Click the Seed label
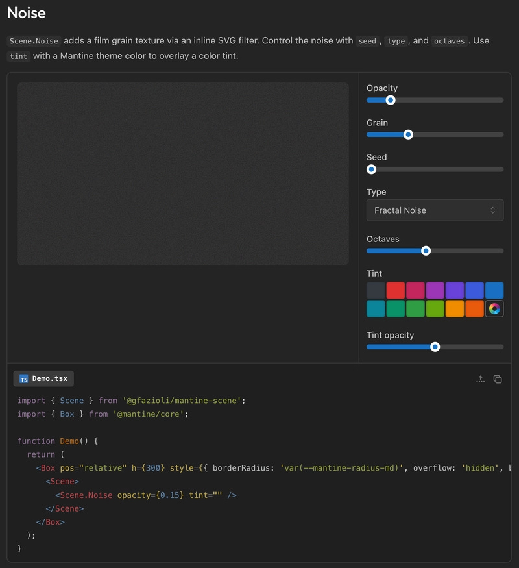This screenshot has width=519, height=568. pos(377,157)
